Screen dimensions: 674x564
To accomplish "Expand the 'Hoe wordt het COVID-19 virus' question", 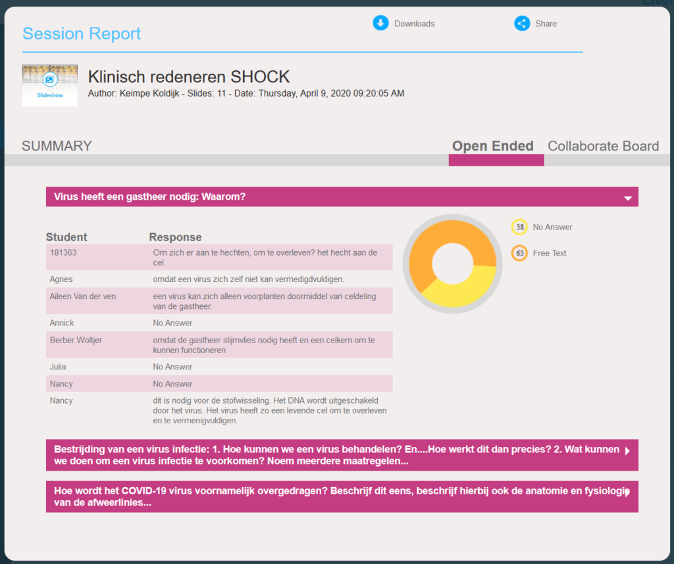I will click(627, 492).
